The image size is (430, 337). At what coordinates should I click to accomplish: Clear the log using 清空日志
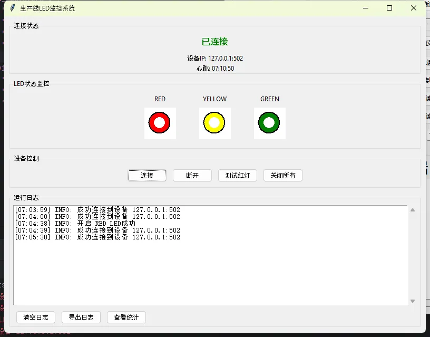(36, 317)
